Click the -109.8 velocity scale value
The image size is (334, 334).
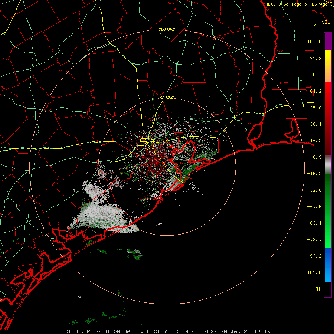click(x=313, y=272)
